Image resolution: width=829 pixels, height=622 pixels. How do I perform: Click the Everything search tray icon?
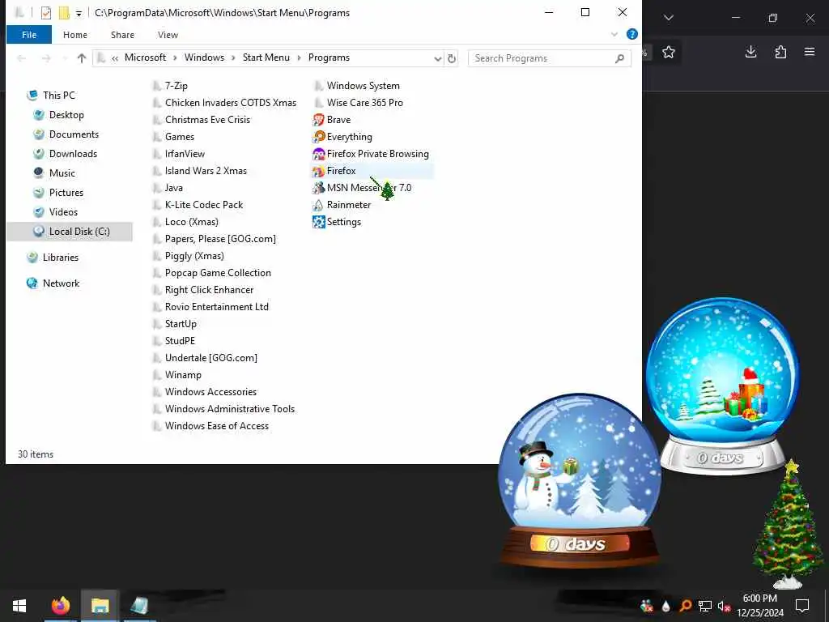(x=685, y=606)
